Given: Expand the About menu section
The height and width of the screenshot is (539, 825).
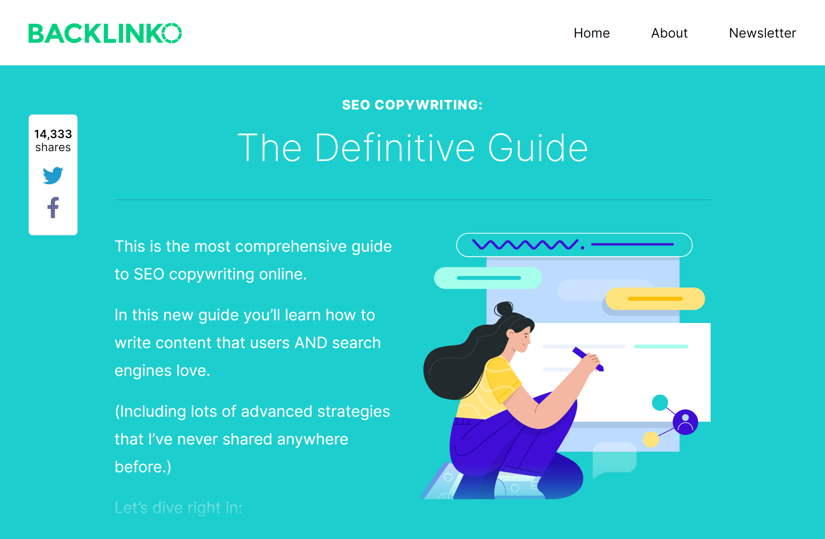Looking at the screenshot, I should pyautogui.click(x=669, y=33).
